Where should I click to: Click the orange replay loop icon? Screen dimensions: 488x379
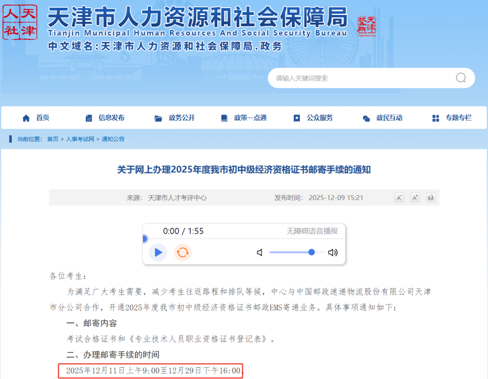[183, 252]
